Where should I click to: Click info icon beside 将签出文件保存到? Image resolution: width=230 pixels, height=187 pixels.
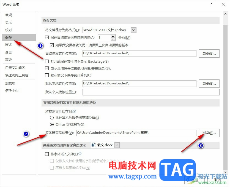click(x=74, y=111)
